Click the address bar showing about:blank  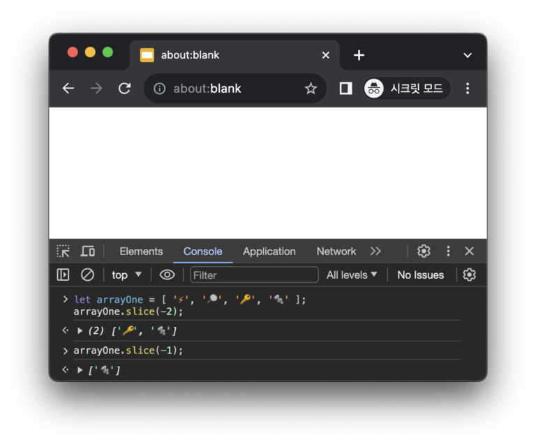pyautogui.click(x=235, y=89)
